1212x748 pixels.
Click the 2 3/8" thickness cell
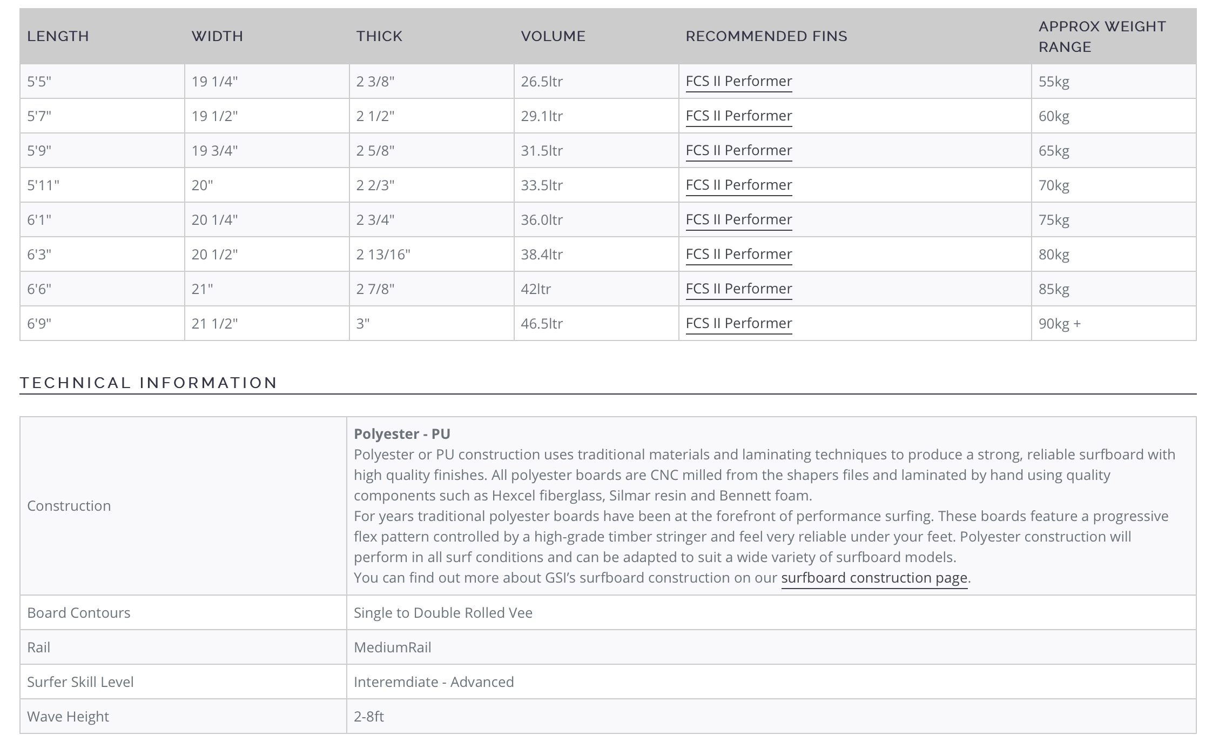coord(432,81)
